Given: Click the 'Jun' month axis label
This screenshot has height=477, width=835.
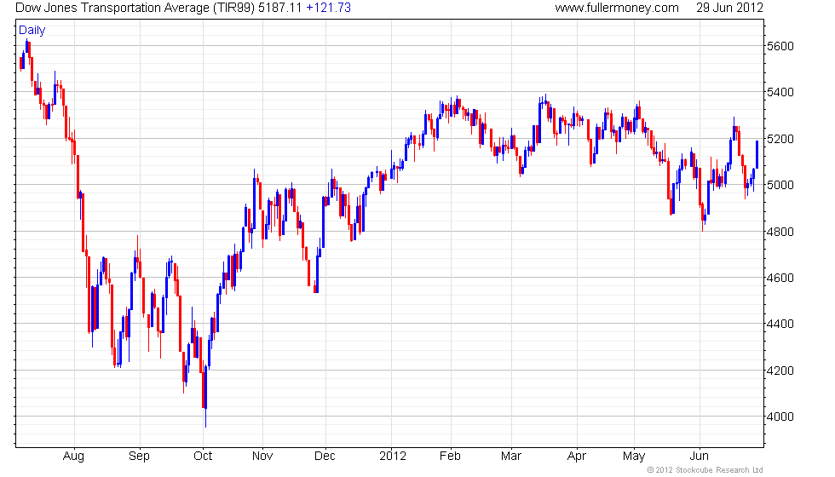Looking at the screenshot, I should pyautogui.click(x=700, y=457).
